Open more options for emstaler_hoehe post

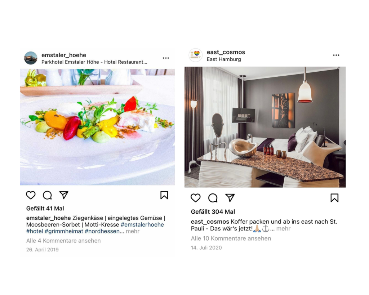click(x=166, y=58)
